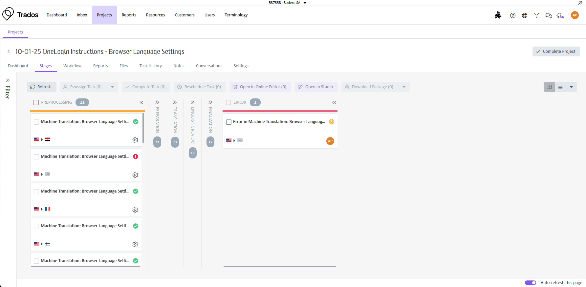The width and height of the screenshot is (586, 287).
Task: Switch to list view layout icon
Action: [x=560, y=87]
